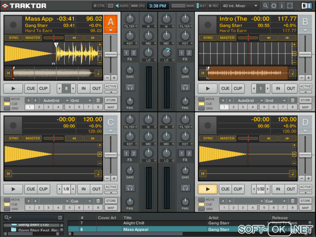Open the 4D Int. Mixer layout dropdown
The image size is (316, 237).
pos(240,6)
